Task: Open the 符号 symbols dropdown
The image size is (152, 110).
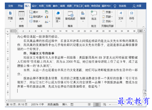Action: point(132,16)
